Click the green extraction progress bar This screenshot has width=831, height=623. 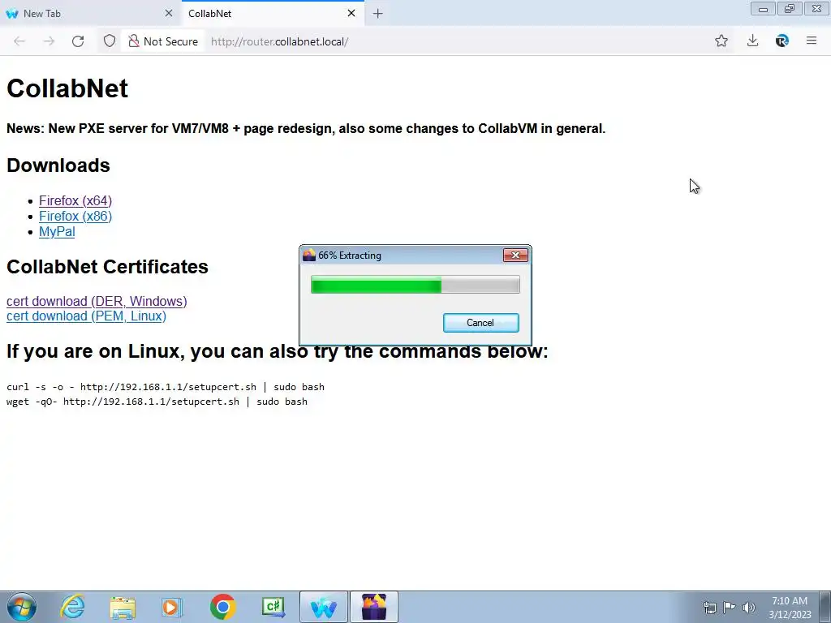[415, 285]
